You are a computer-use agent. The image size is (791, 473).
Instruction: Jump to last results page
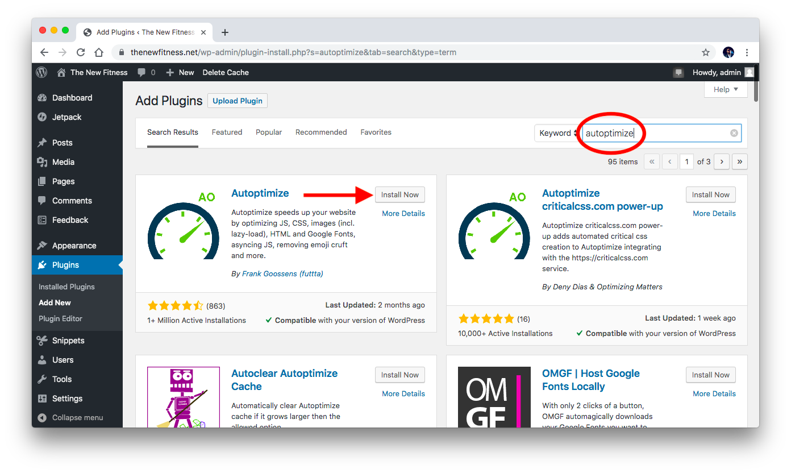point(740,161)
